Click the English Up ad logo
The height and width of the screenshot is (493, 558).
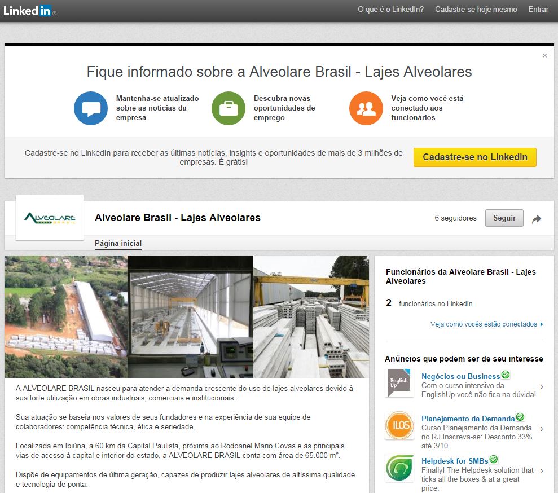[399, 383]
